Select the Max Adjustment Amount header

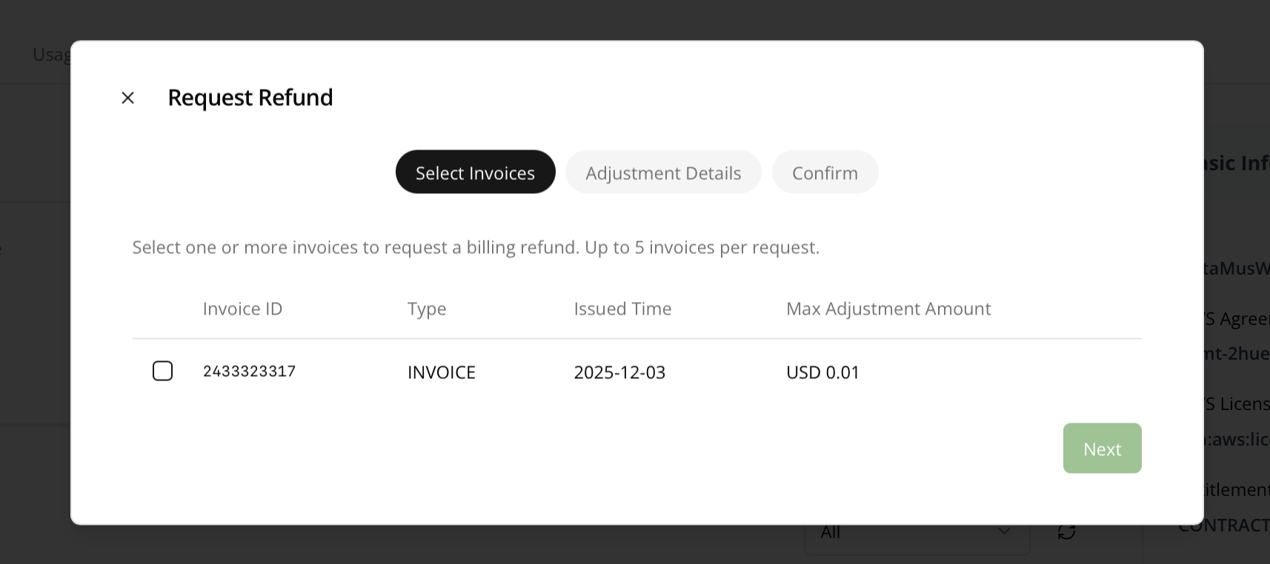click(888, 308)
